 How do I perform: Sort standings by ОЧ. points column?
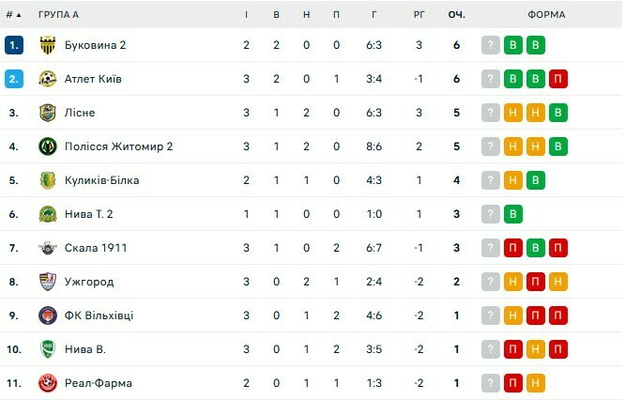[457, 15]
